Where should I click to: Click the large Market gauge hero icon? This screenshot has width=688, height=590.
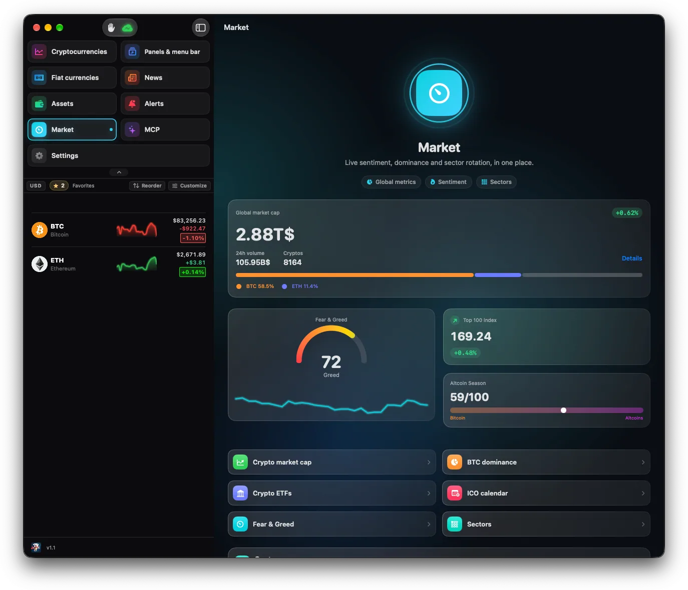tap(439, 93)
